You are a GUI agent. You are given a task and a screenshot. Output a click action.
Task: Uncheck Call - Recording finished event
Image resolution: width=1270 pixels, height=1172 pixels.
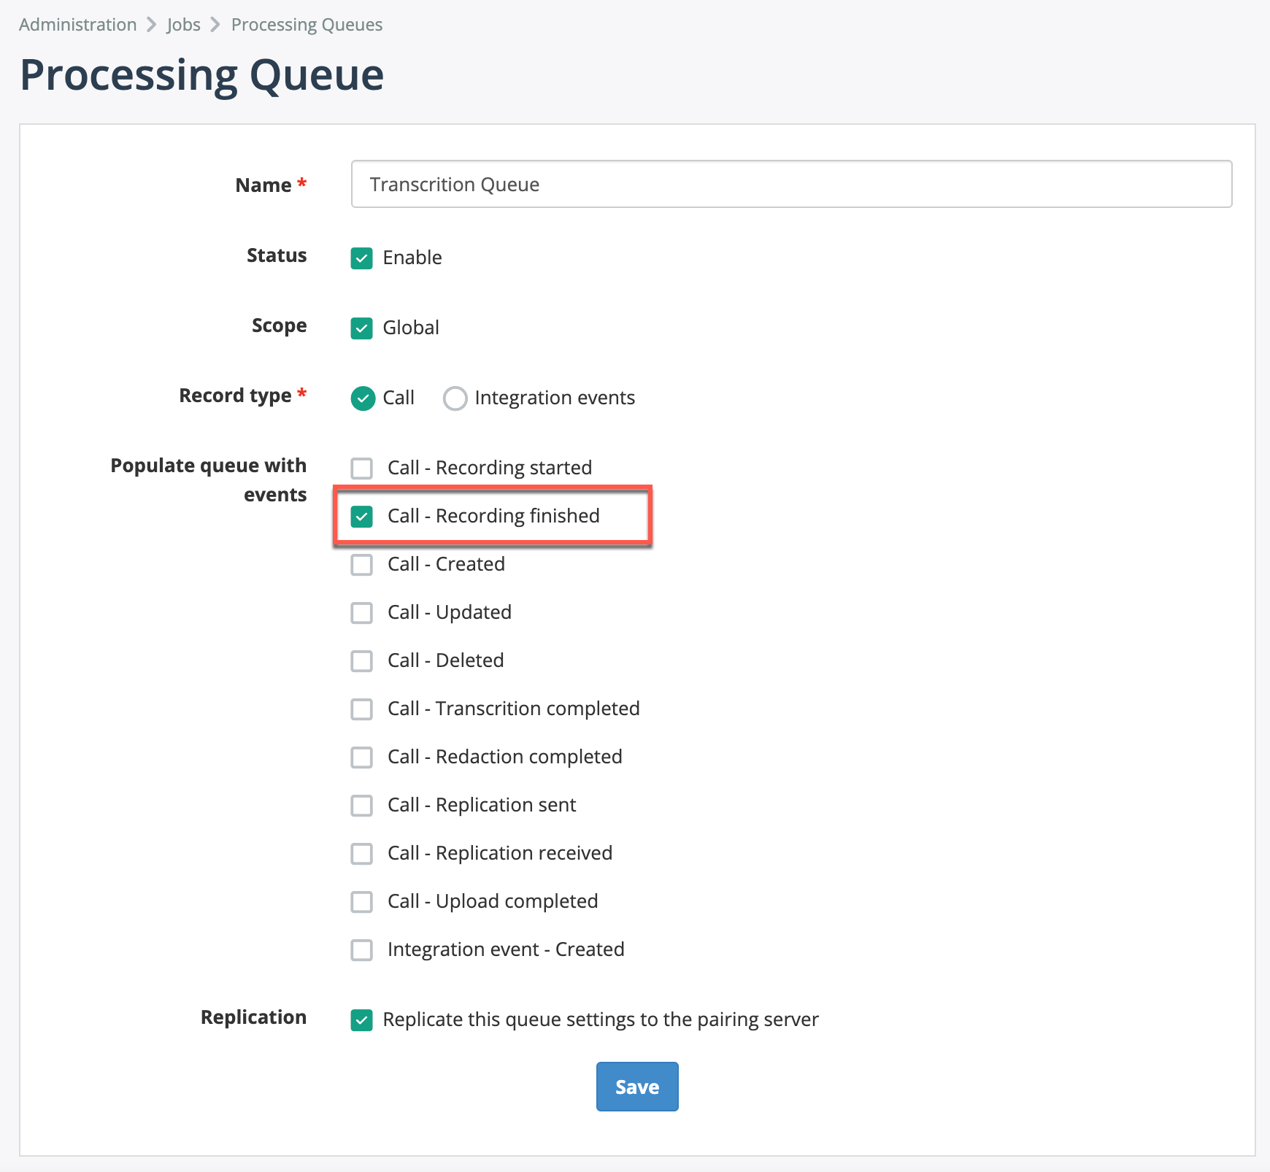pos(362,516)
